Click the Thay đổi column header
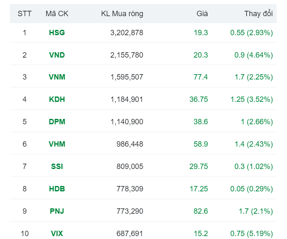This screenshot has height=239, width=287. 258,14
